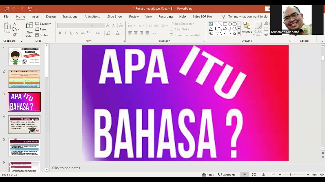325x182 pixels.
Task: Open the Nitro PDF Pro tab
Action: [202, 16]
